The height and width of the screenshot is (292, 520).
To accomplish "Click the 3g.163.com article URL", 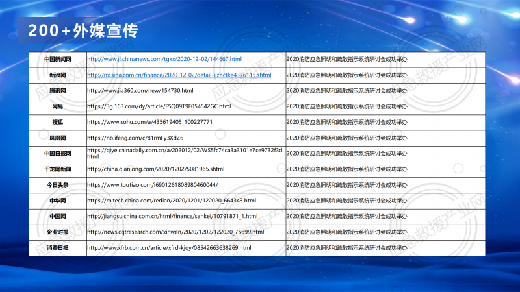I will coord(159,106).
